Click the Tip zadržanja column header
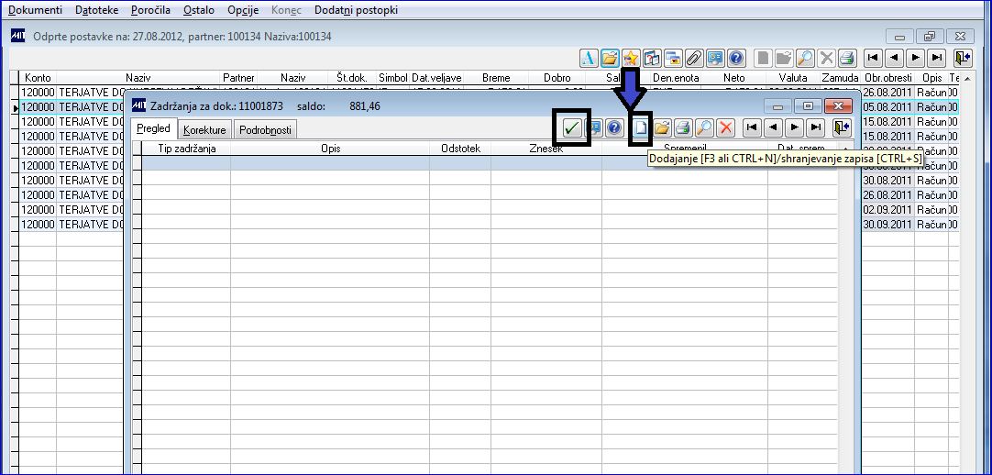The width and height of the screenshot is (992, 475). coord(187,149)
